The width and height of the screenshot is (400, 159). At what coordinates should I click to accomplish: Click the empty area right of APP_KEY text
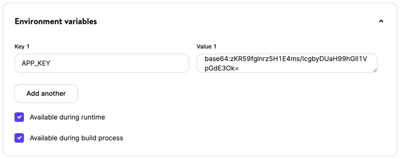click(x=125, y=63)
